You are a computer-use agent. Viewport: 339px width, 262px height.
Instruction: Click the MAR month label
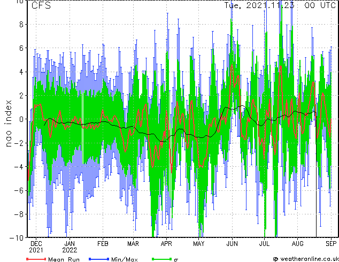click(x=133, y=244)
